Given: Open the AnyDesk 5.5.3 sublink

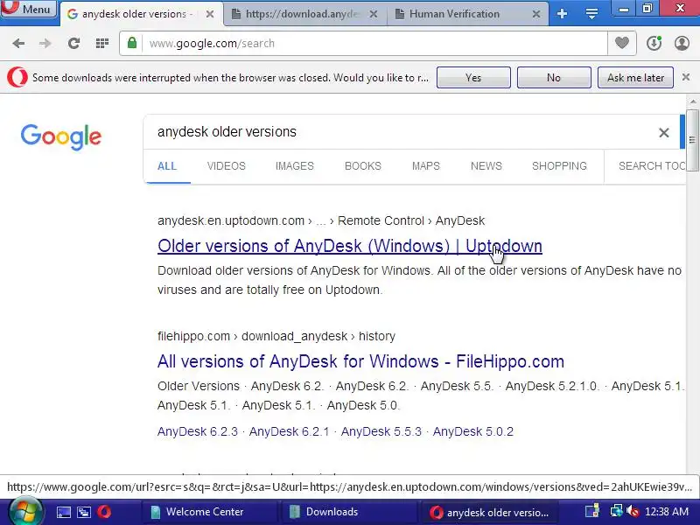Looking at the screenshot, I should point(381,431).
